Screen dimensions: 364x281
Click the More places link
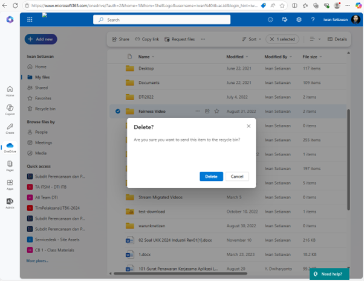(x=38, y=260)
